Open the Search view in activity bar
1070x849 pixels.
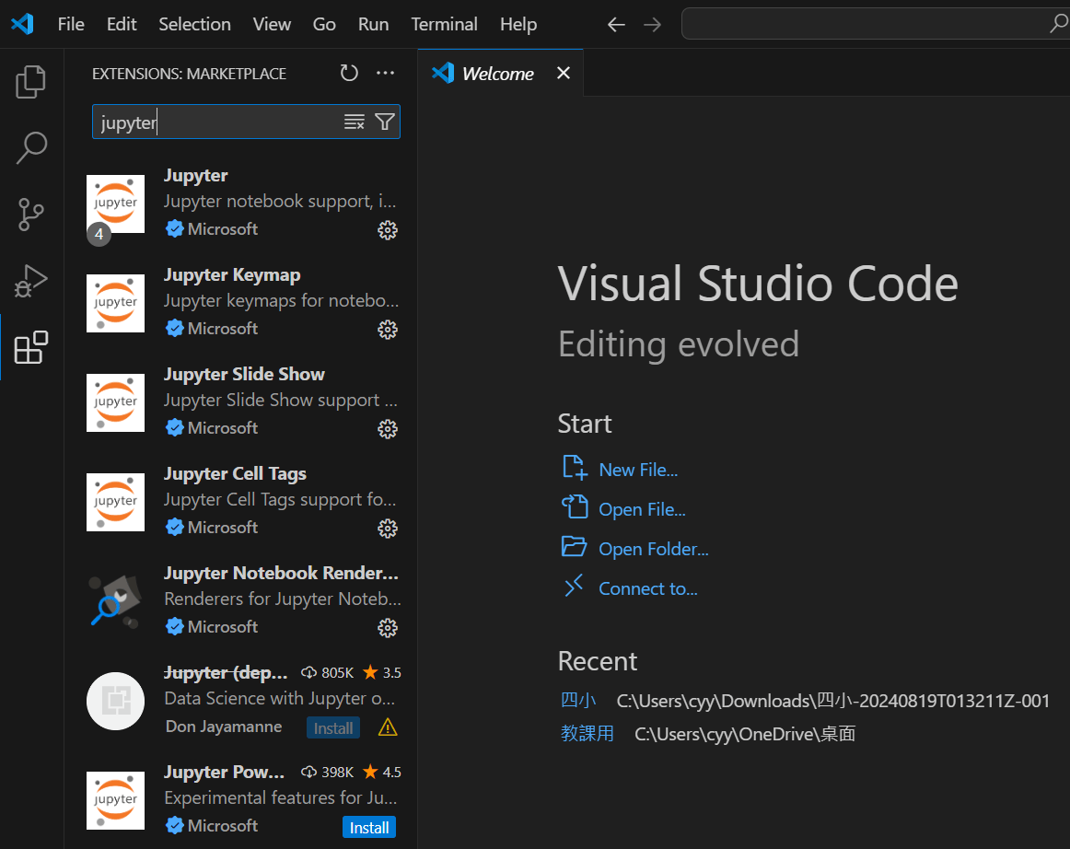point(30,147)
